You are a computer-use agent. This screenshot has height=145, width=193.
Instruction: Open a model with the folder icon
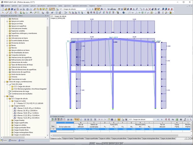point(6,9)
